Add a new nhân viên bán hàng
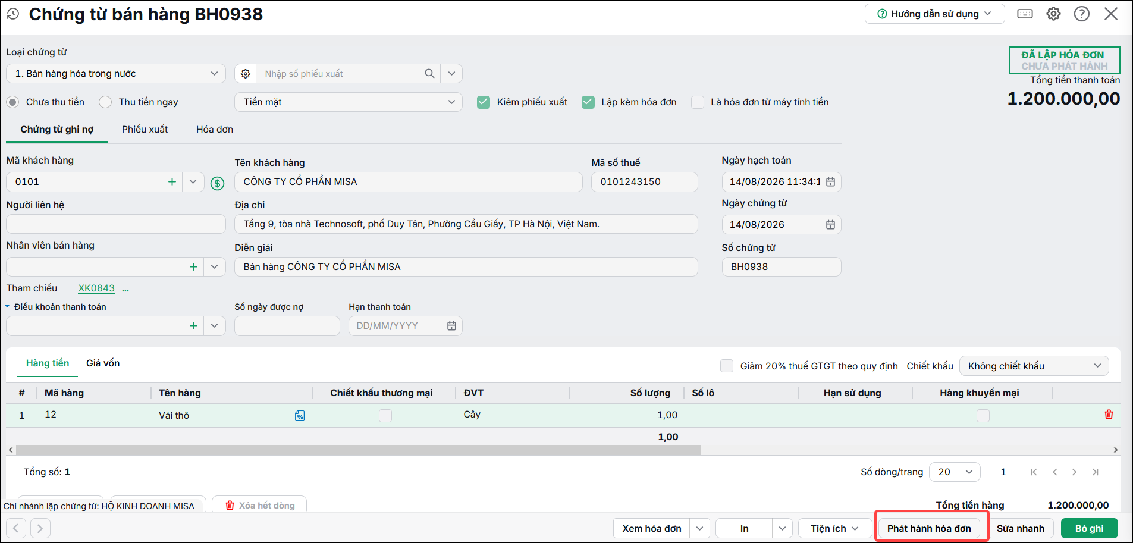This screenshot has height=543, width=1133. [x=193, y=267]
